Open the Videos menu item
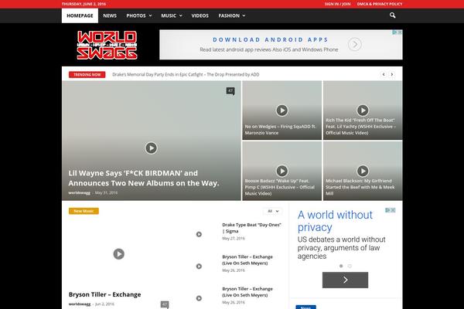Viewport: 464px width, 309px height. [200, 15]
